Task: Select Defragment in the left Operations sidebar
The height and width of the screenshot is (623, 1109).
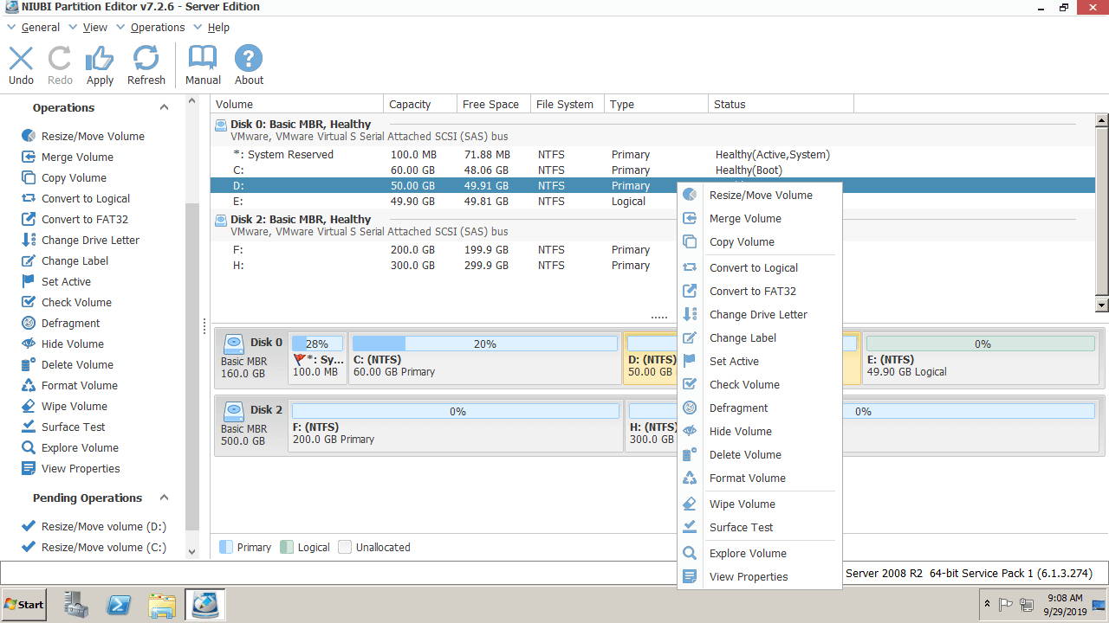Action: pyautogui.click(x=70, y=323)
